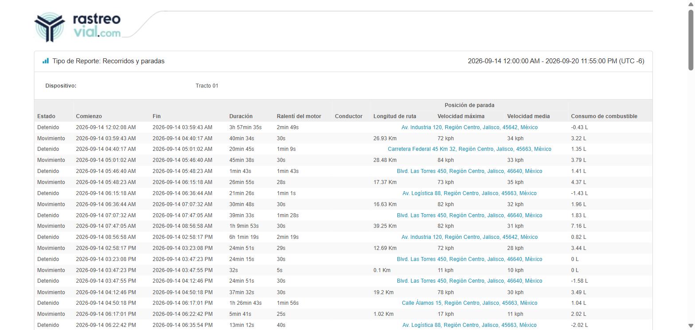Click the Fin cell 2026-09-14 06:35:54 PM
The width and height of the screenshot is (695, 330).
pyautogui.click(x=182, y=325)
